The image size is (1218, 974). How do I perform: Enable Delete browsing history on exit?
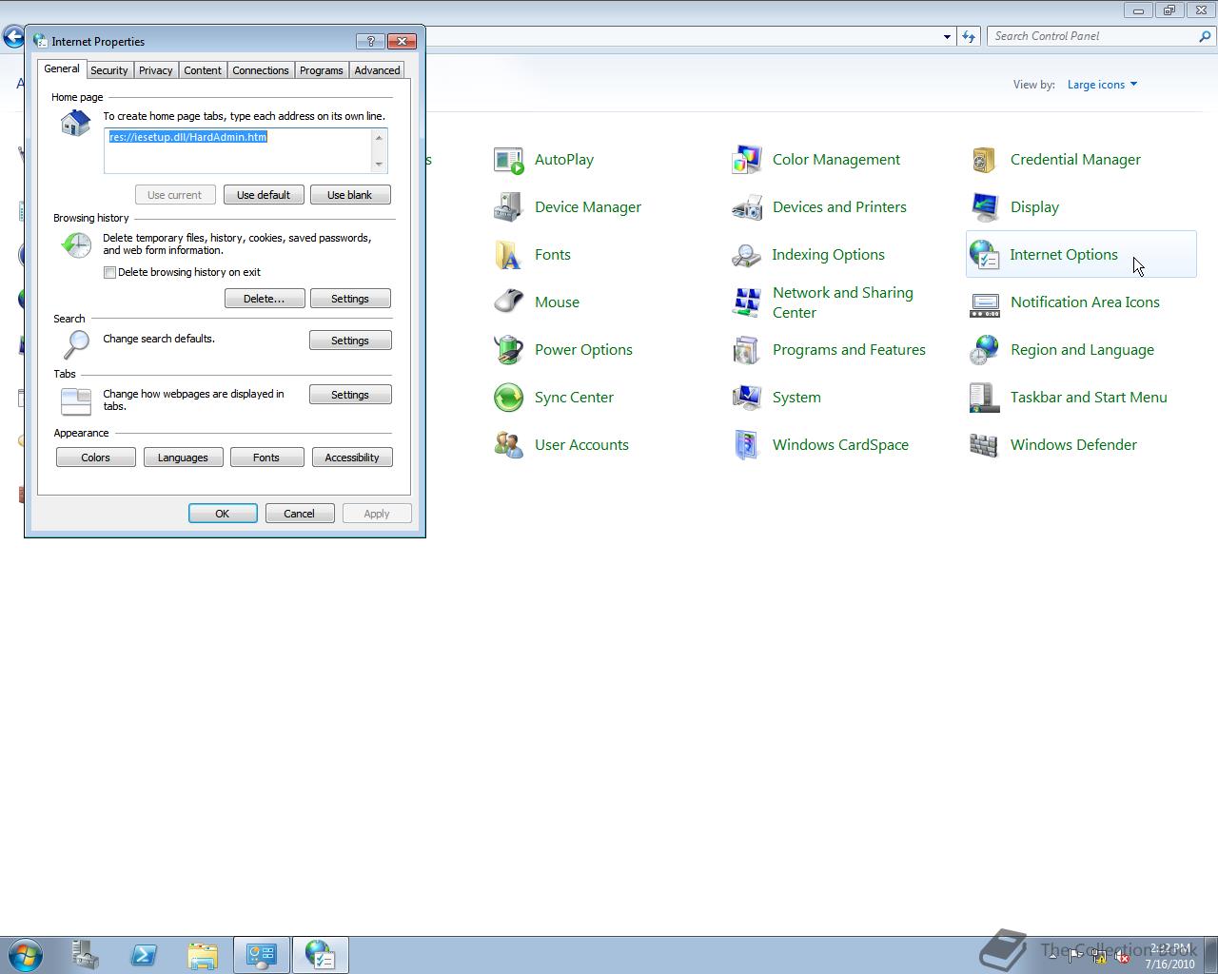tap(109, 272)
